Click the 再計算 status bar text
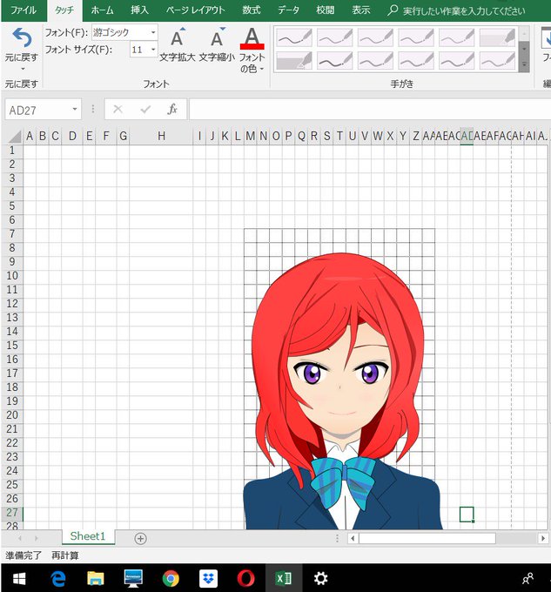 coord(65,555)
